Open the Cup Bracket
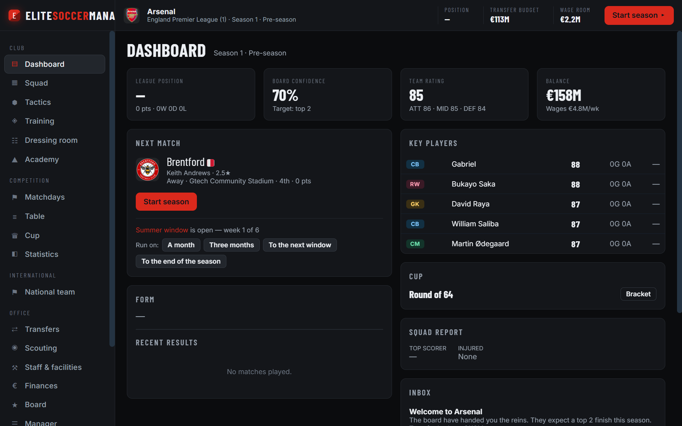Image resolution: width=682 pixels, height=426 pixels. (x=638, y=294)
